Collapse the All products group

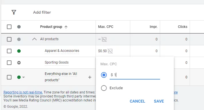tap(34, 39)
